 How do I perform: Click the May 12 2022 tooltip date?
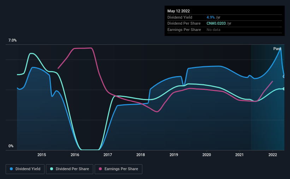178,11
